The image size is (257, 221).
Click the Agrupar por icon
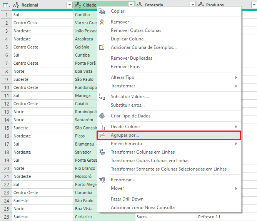102,135
